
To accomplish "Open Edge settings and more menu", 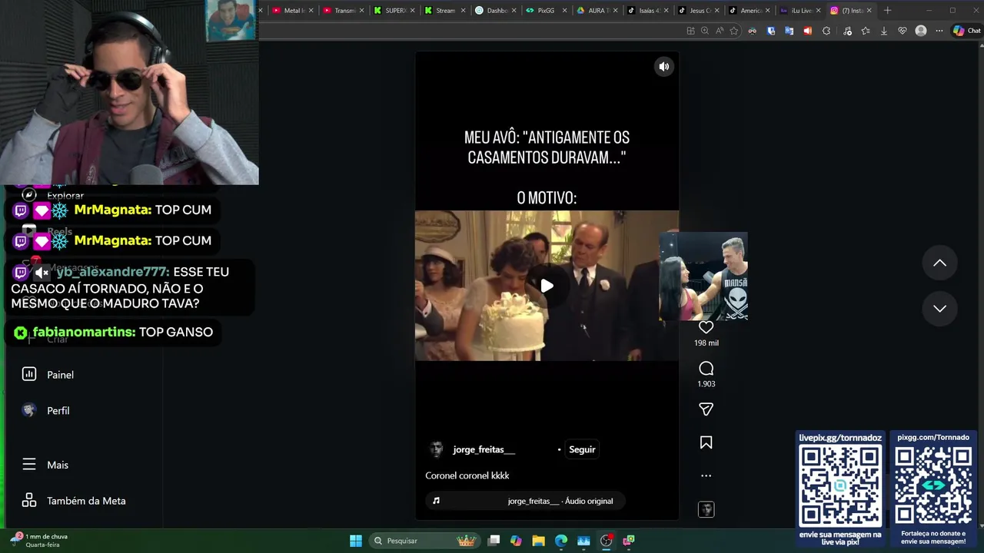I will (939, 31).
